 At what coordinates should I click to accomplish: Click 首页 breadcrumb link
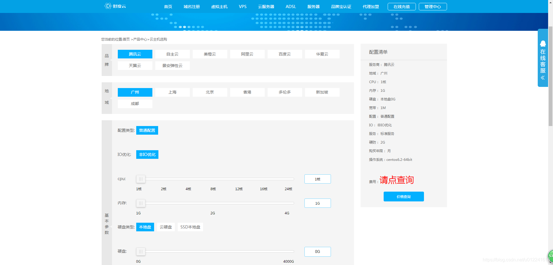126,39
